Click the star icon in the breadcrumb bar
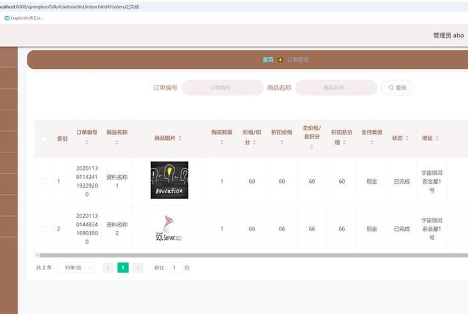This screenshot has height=314, width=468. (280, 59)
